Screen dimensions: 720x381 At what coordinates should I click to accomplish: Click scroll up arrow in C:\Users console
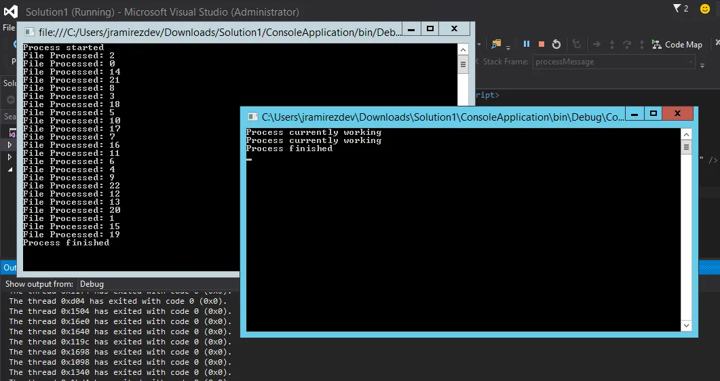(686, 134)
